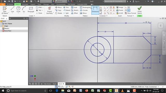This screenshot has width=166, height=93.
Task: Click the Insert ACAD file tool
Action: [x=120, y=13]
